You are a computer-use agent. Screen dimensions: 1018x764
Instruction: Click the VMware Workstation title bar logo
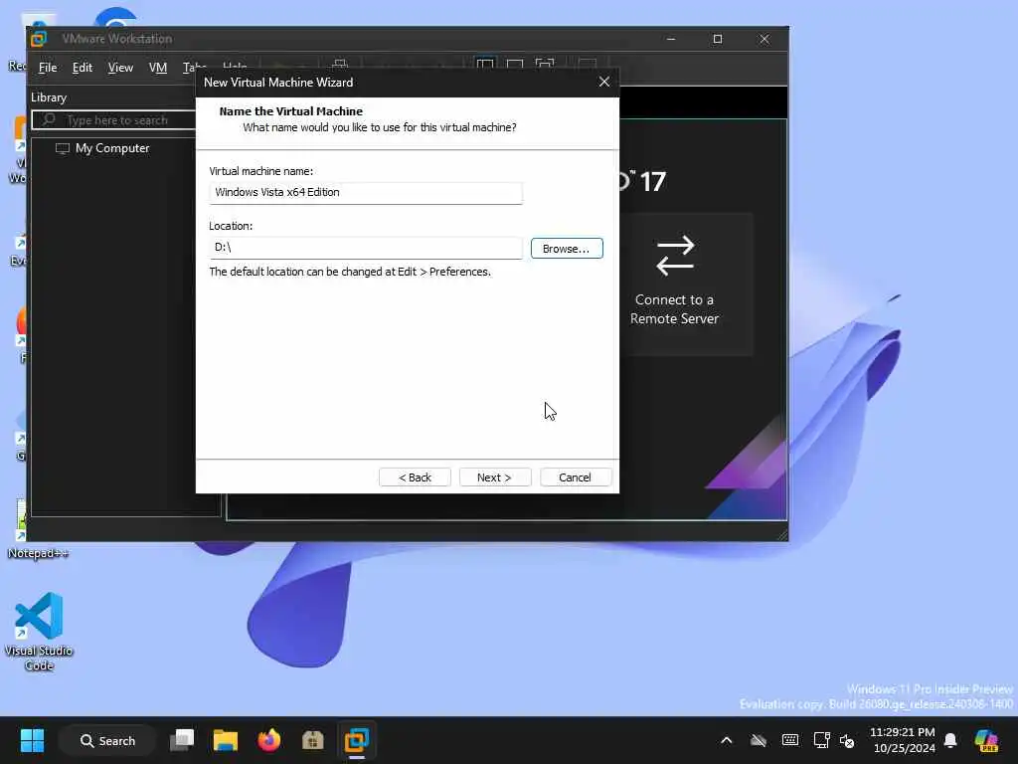click(39, 39)
